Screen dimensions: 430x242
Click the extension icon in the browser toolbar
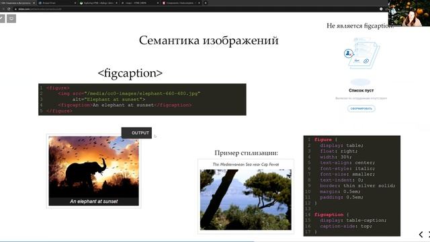pos(381,9)
